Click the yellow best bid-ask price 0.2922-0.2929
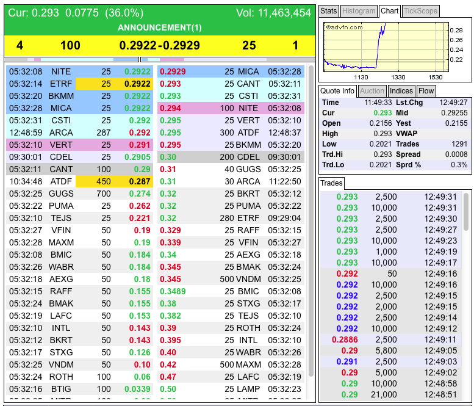474x406 pixels. (160, 45)
